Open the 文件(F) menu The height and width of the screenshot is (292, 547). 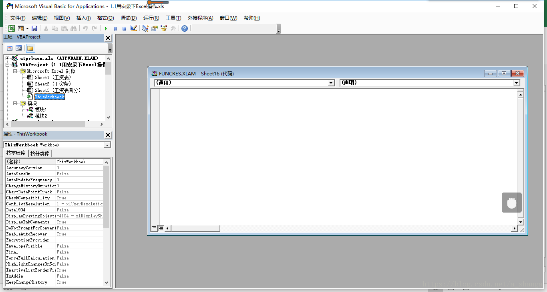18,18
